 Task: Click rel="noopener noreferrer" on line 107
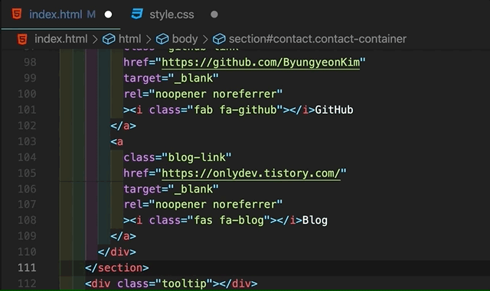click(x=203, y=204)
